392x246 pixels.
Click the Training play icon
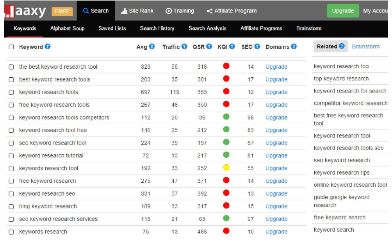[x=169, y=11]
